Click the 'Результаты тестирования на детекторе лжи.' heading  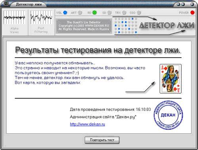(98, 50)
